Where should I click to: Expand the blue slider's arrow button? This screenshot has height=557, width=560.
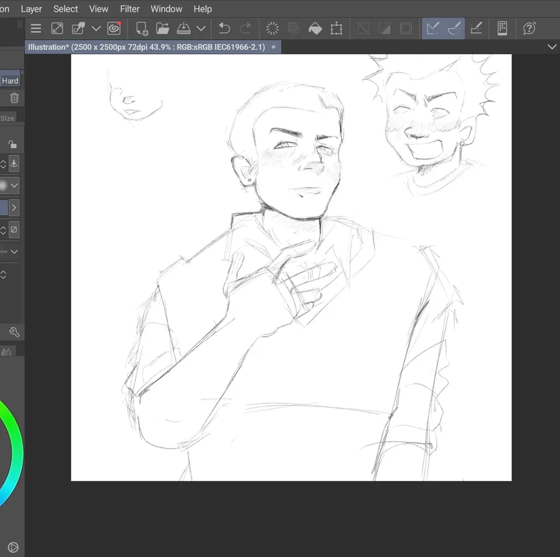coord(14,208)
